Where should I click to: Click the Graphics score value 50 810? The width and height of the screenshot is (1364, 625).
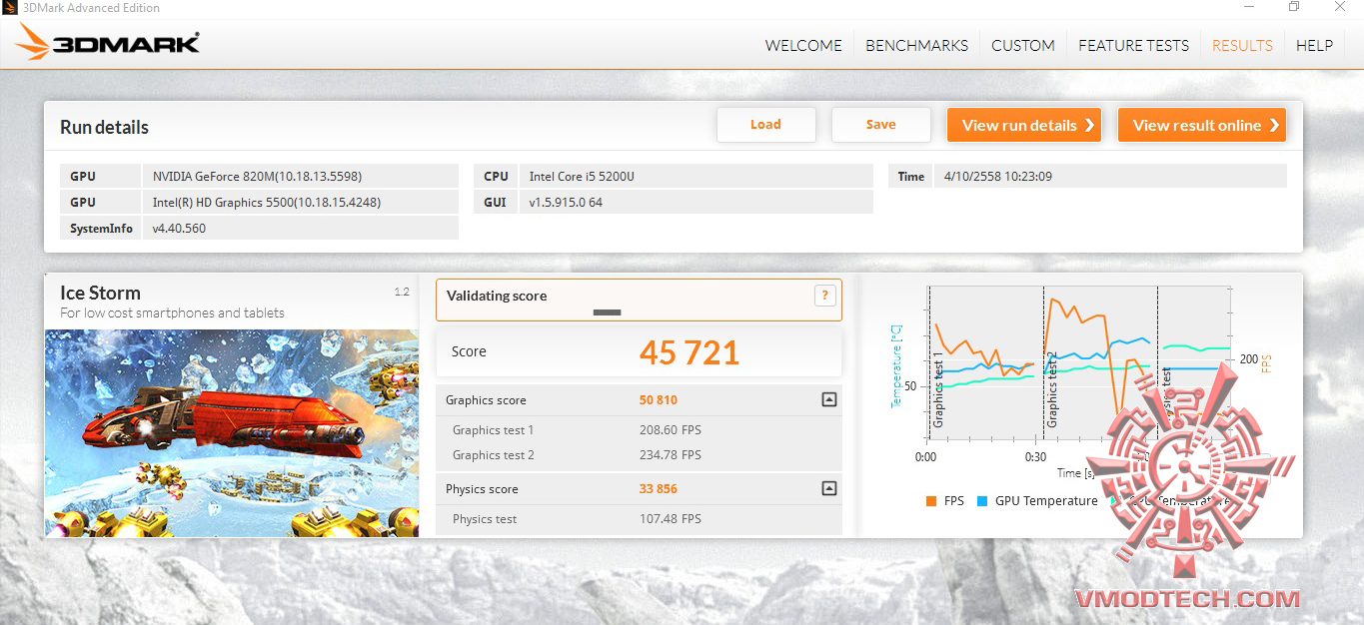pyautogui.click(x=659, y=399)
